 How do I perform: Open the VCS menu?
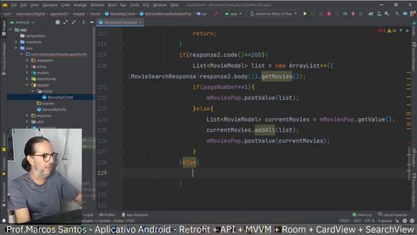click(x=146, y=5)
